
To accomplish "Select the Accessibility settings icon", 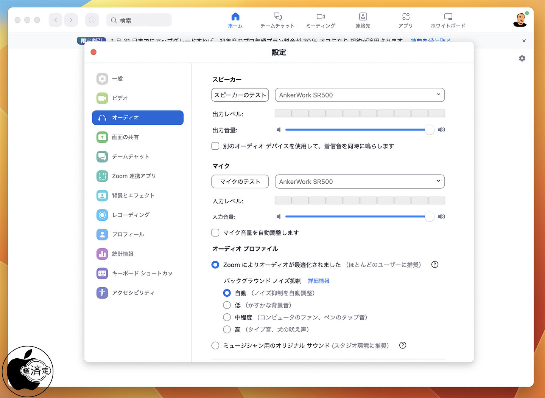I will [102, 293].
